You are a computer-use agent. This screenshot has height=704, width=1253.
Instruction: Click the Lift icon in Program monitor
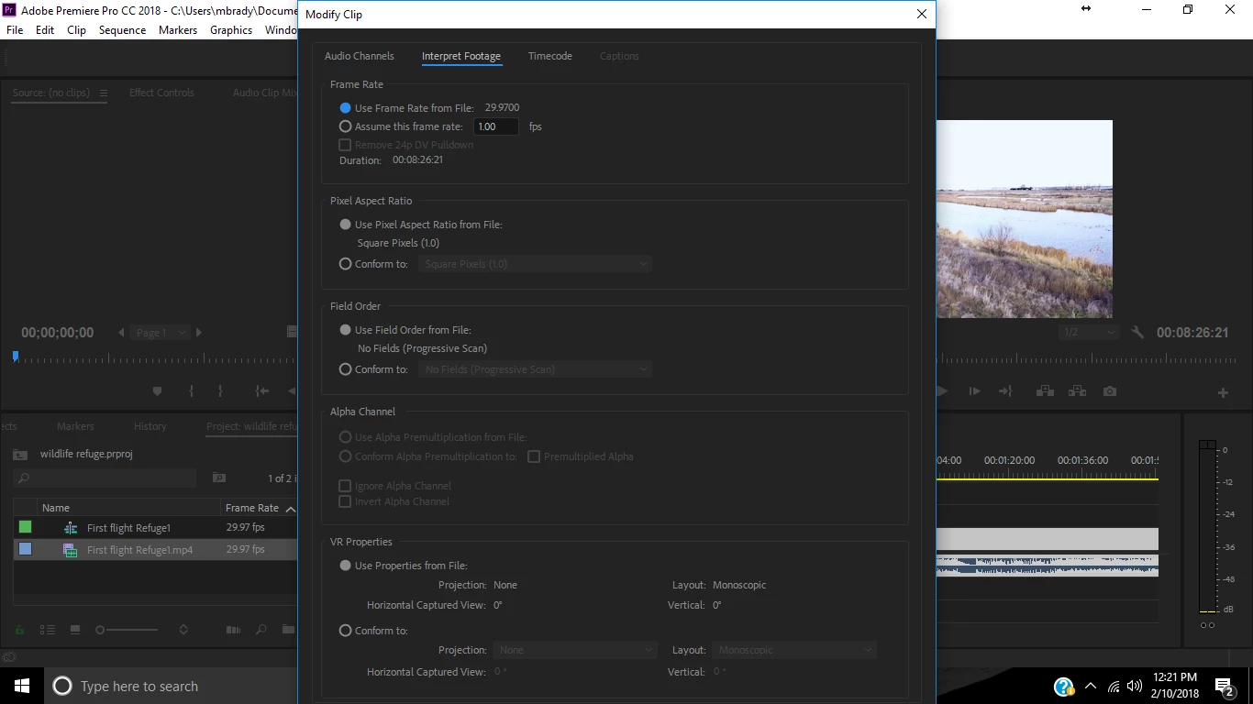pos(1045,391)
